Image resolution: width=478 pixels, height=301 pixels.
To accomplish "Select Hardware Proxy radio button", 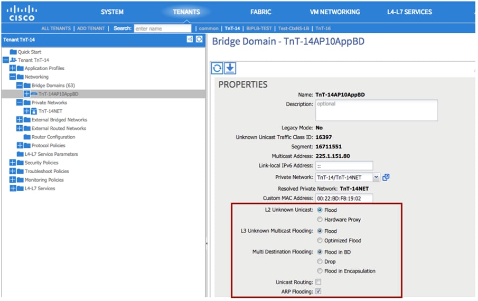I will point(320,219).
